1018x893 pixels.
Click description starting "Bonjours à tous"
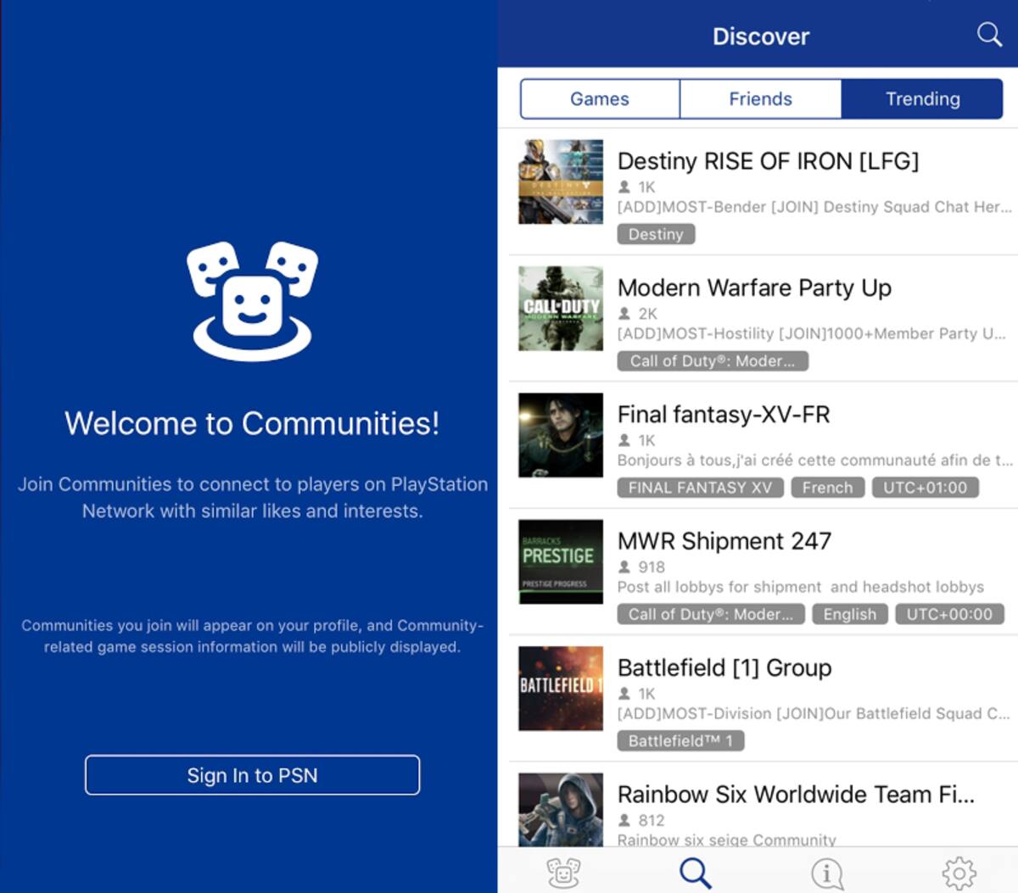[x=815, y=460]
